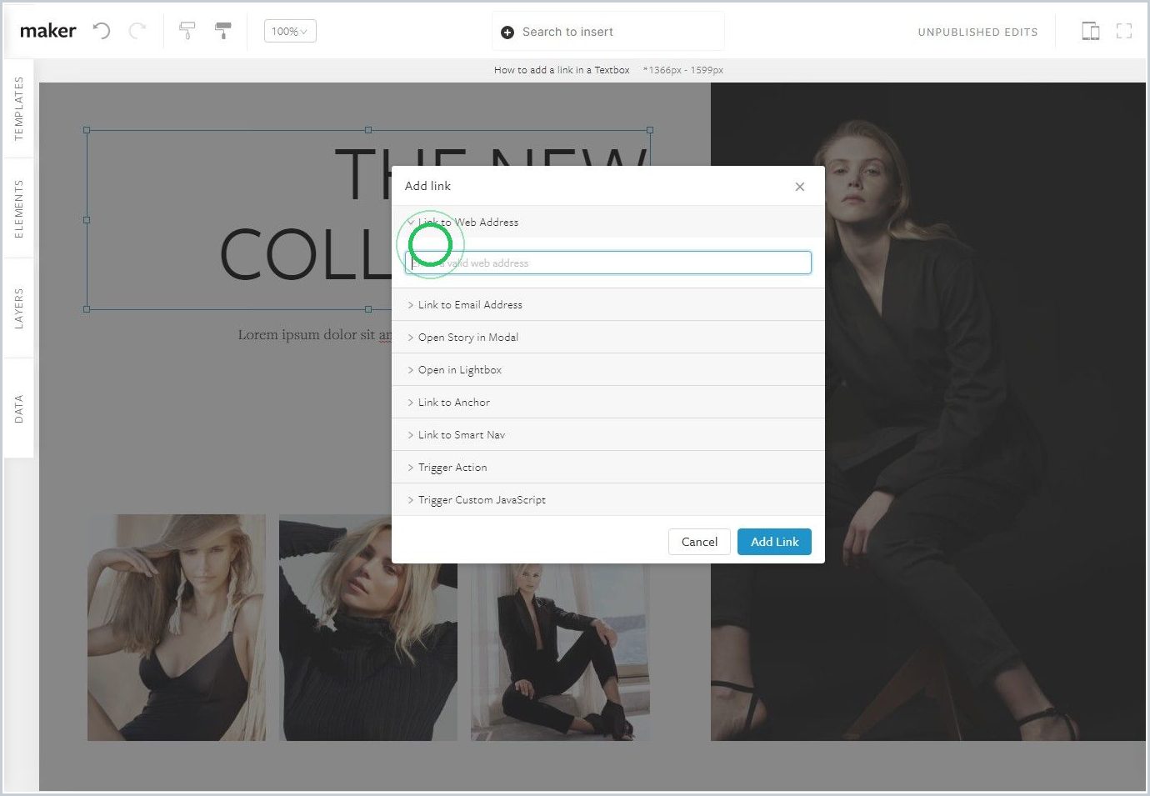Click the Lorem ipsum dolor text

coord(314,335)
